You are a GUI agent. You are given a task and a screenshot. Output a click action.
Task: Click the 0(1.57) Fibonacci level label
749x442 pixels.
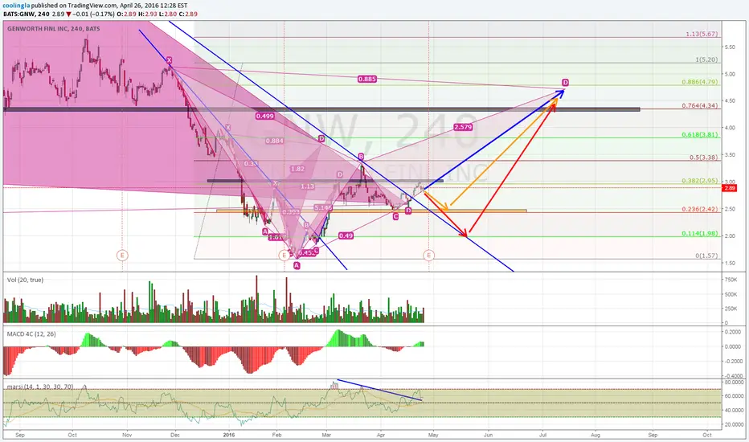point(706,256)
